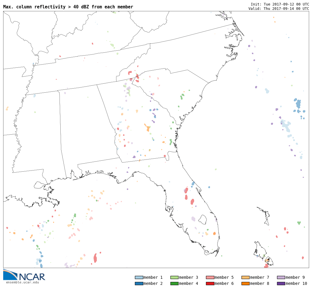Click the member 5 pink swatch

(210, 277)
